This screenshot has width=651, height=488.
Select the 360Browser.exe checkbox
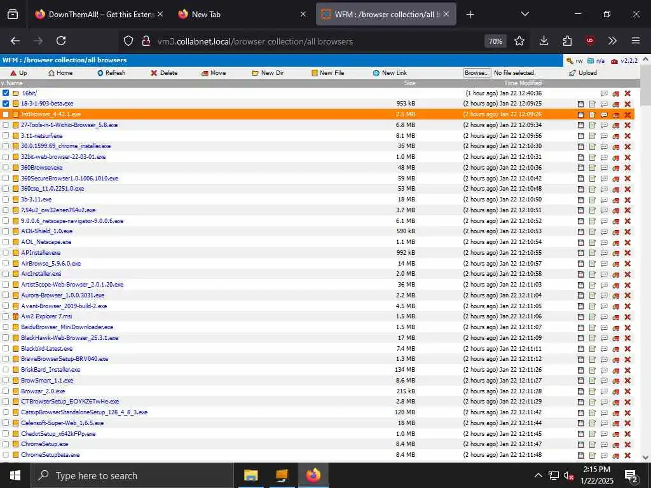[6, 168]
